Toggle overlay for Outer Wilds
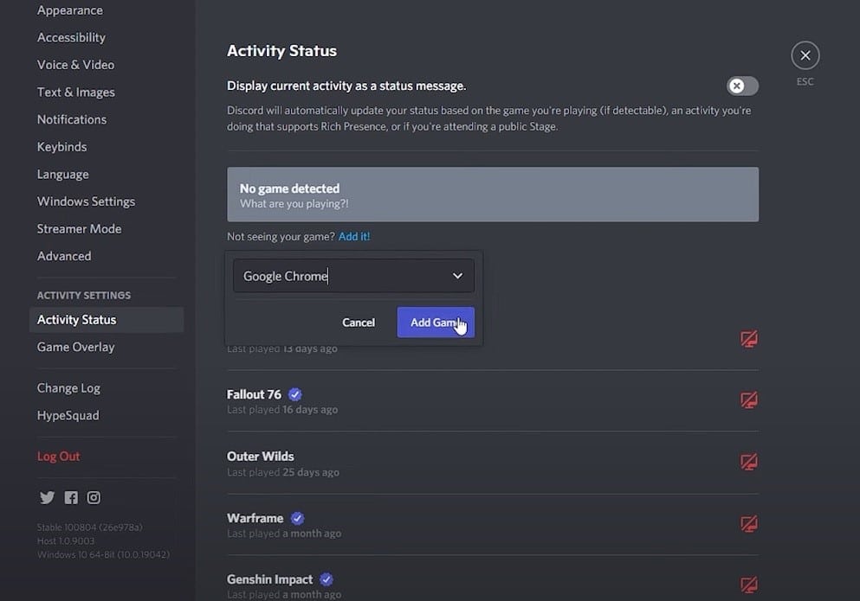The width and height of the screenshot is (860, 601). point(749,462)
